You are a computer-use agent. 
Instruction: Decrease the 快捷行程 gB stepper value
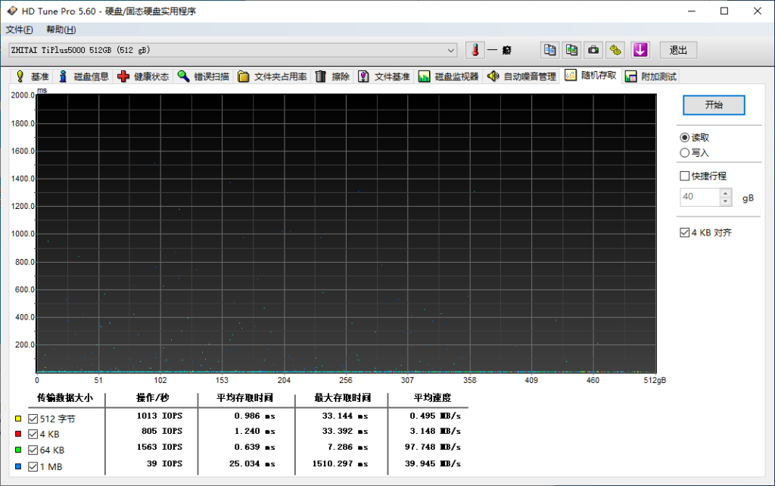pos(725,201)
